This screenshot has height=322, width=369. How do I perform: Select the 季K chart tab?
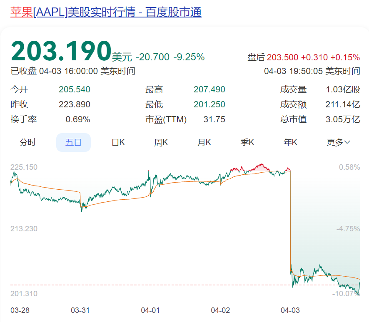247,142
